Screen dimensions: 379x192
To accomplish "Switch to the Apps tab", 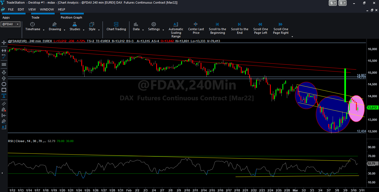I will (6, 17).
